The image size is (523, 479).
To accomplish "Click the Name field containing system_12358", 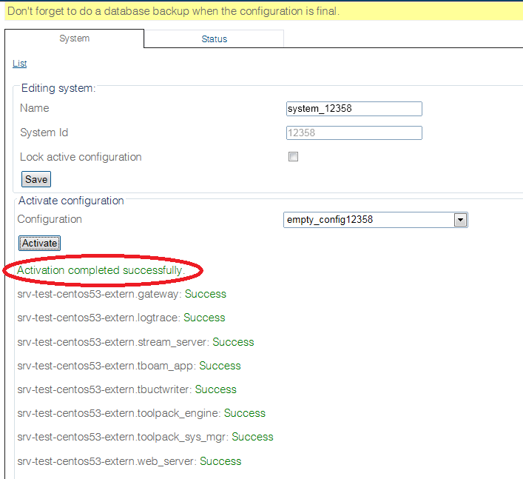I will (354, 109).
